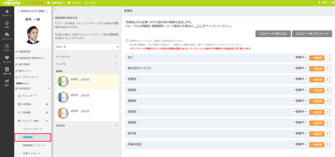This screenshot has height=157, width=335.
Task: Click 一括変更 button for 経理部 row
Action: 316,112
